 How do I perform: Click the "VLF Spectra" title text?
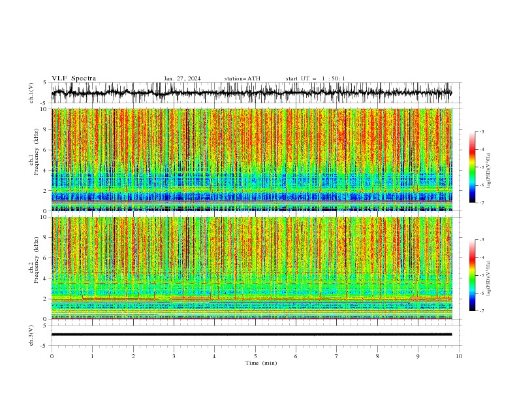(x=74, y=78)
